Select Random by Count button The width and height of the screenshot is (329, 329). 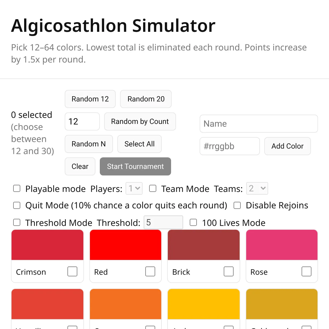pos(140,121)
